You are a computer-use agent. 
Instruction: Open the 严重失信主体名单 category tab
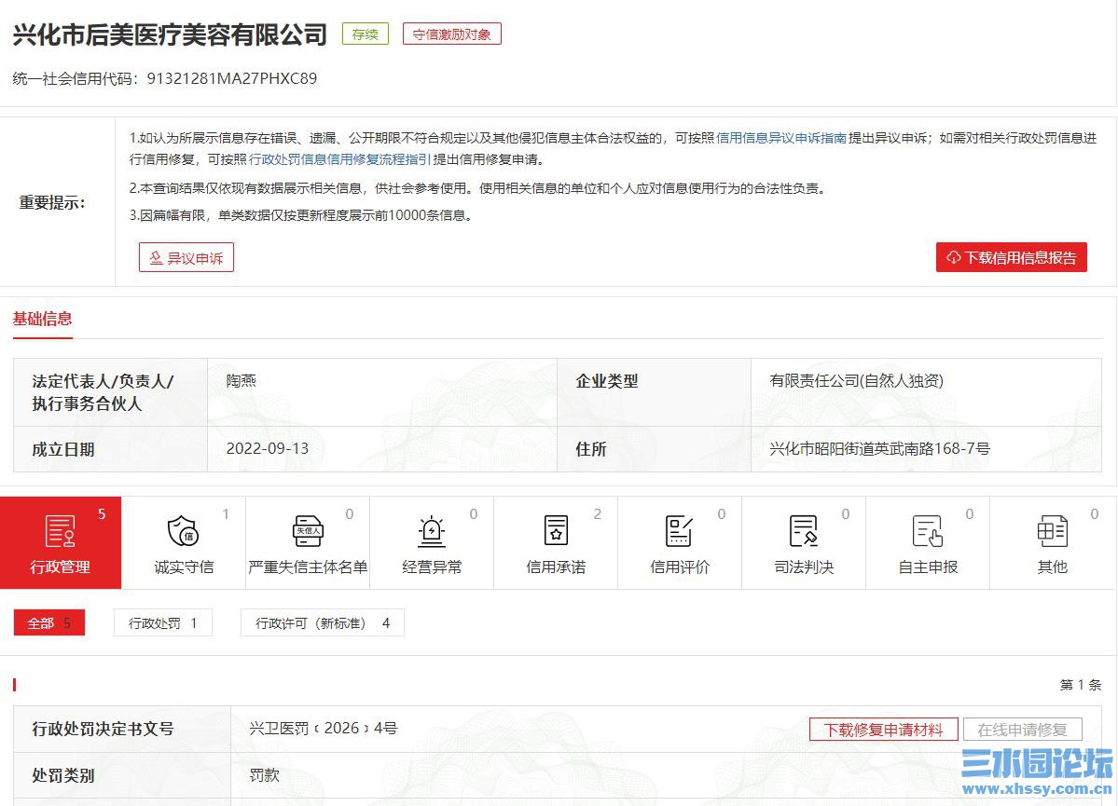[308, 542]
